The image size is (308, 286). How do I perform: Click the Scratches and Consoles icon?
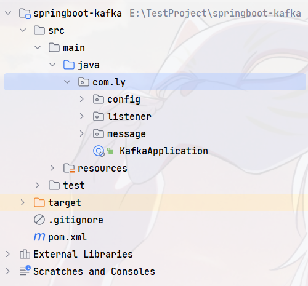click(25, 271)
